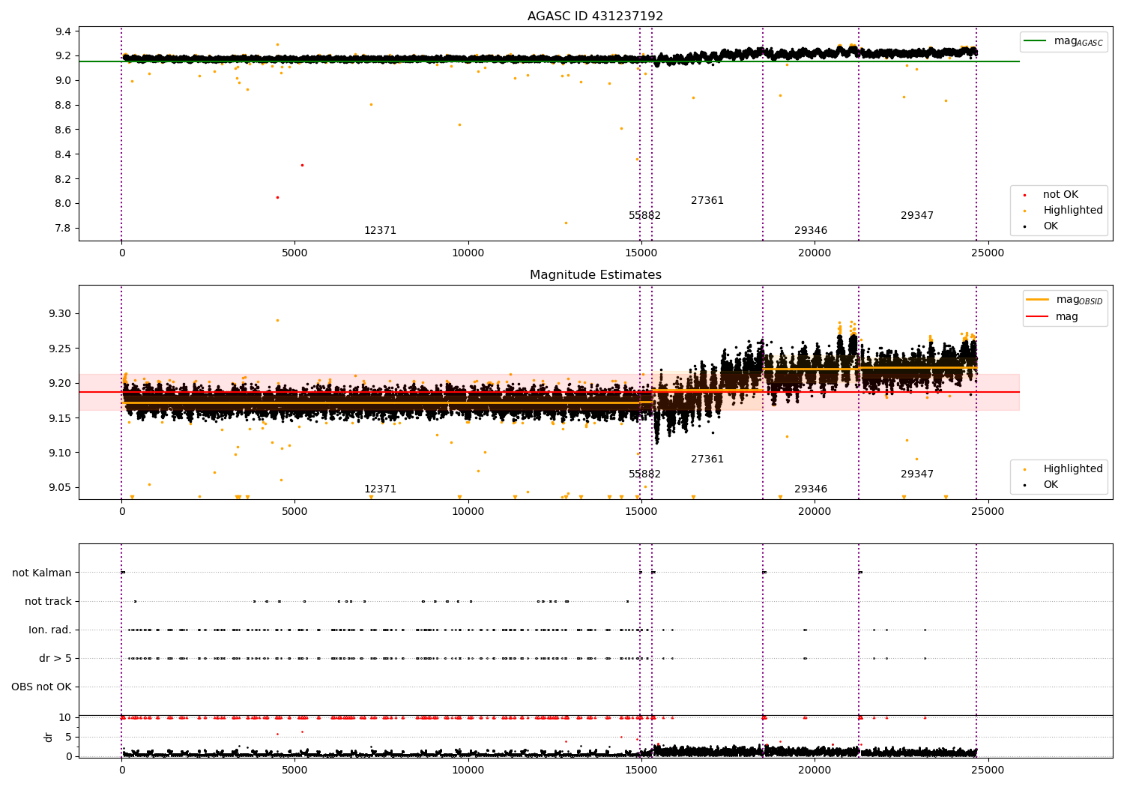Click the orange point at 9.29 in Magnitude Estimates
This screenshot has width=1124, height=787.
[x=277, y=320]
